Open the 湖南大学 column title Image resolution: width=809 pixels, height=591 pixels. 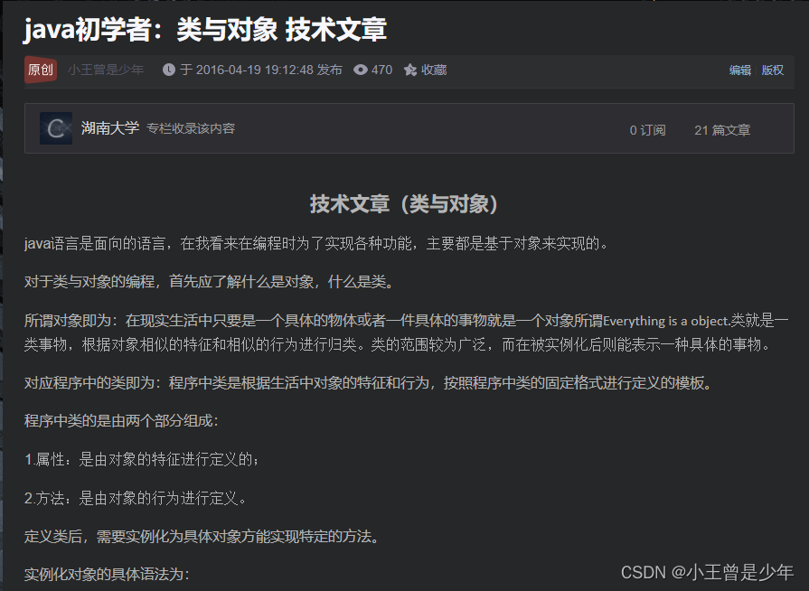pyautogui.click(x=110, y=128)
